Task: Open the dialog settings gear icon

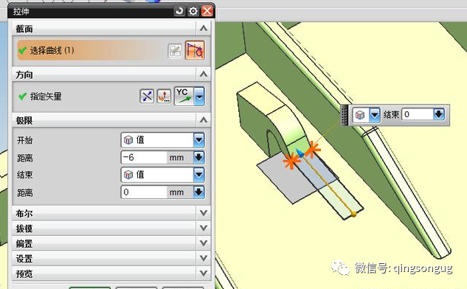Action: click(193, 11)
